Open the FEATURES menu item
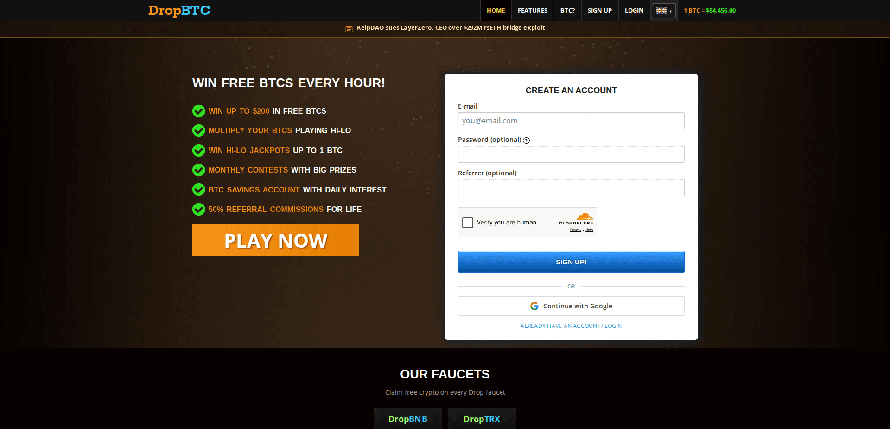The image size is (890, 429). point(533,10)
